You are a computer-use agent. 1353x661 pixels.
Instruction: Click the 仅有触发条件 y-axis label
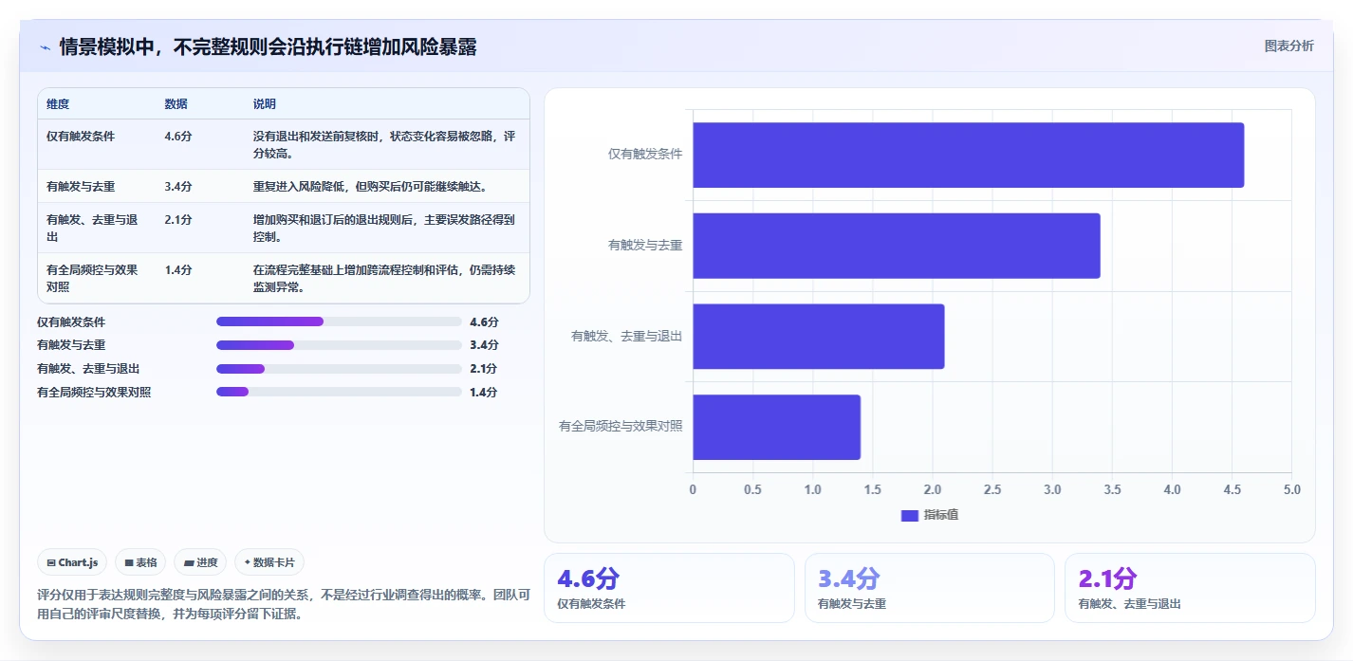coord(645,154)
